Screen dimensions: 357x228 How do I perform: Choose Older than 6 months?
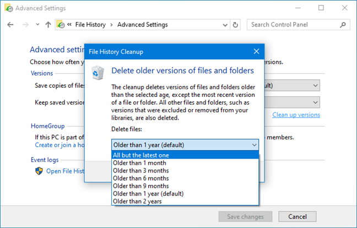pos(185,178)
